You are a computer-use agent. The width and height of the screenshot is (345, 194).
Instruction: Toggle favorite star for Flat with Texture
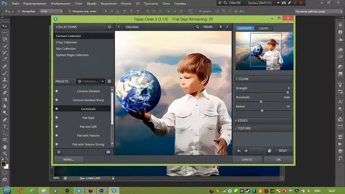point(57,135)
